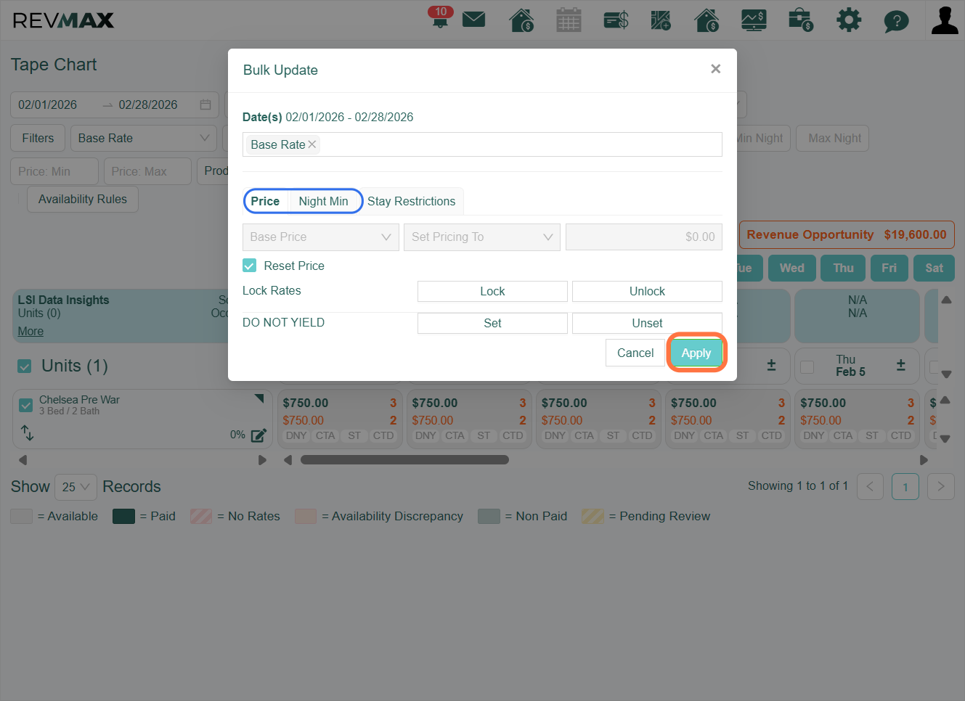Click Set for DO NOT YIELD
Screen dimensions: 965x701
tap(492, 323)
